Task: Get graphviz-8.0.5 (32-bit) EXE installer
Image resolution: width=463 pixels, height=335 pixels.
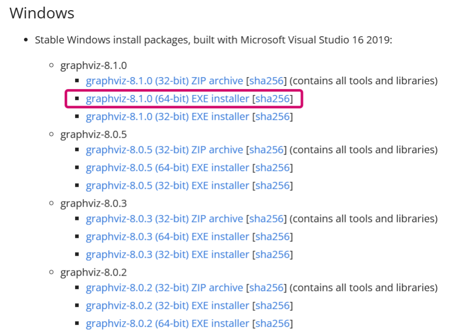Action: coord(167,186)
